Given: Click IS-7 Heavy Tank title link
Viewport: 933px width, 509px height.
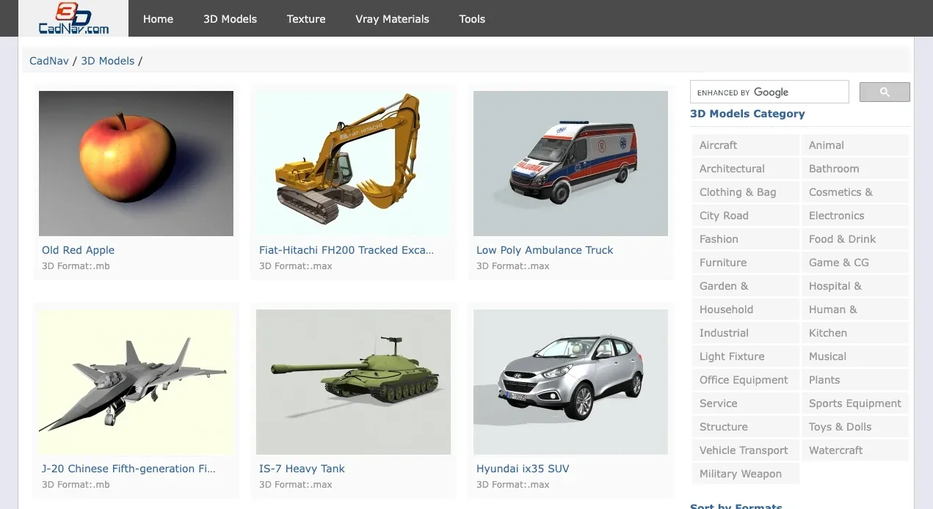Looking at the screenshot, I should [x=302, y=469].
